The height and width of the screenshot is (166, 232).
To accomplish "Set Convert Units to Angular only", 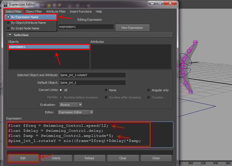I will coord(148,90).
